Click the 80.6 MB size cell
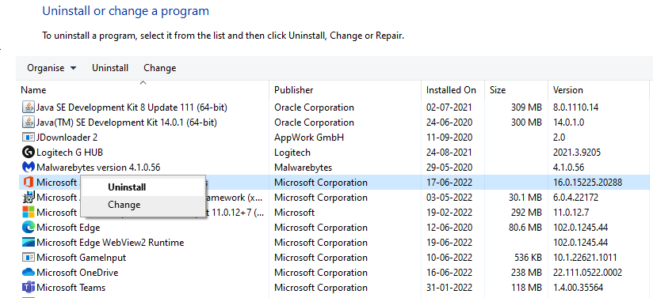Screen dimensions: 653x298 [x=525, y=228]
